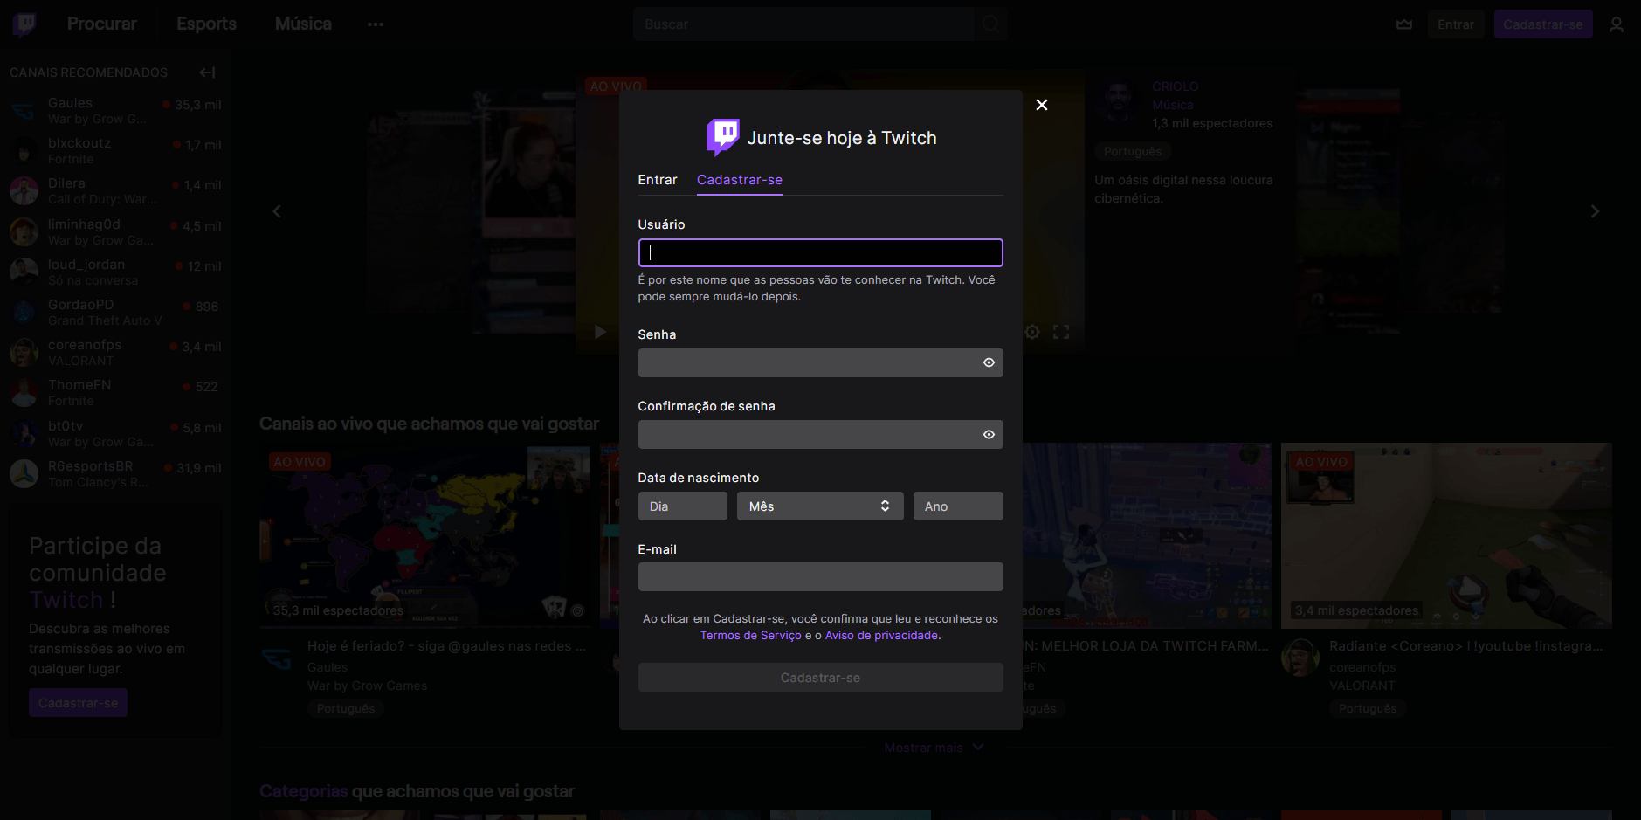
Task: Switch to the Entrar tab
Action: coord(658,180)
